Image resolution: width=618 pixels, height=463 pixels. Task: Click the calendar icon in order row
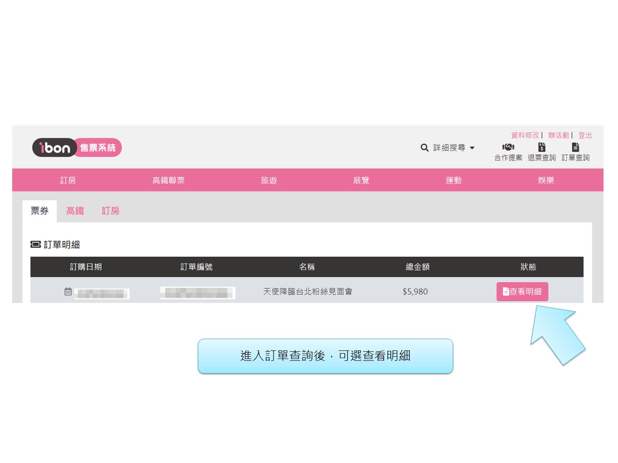click(x=68, y=292)
